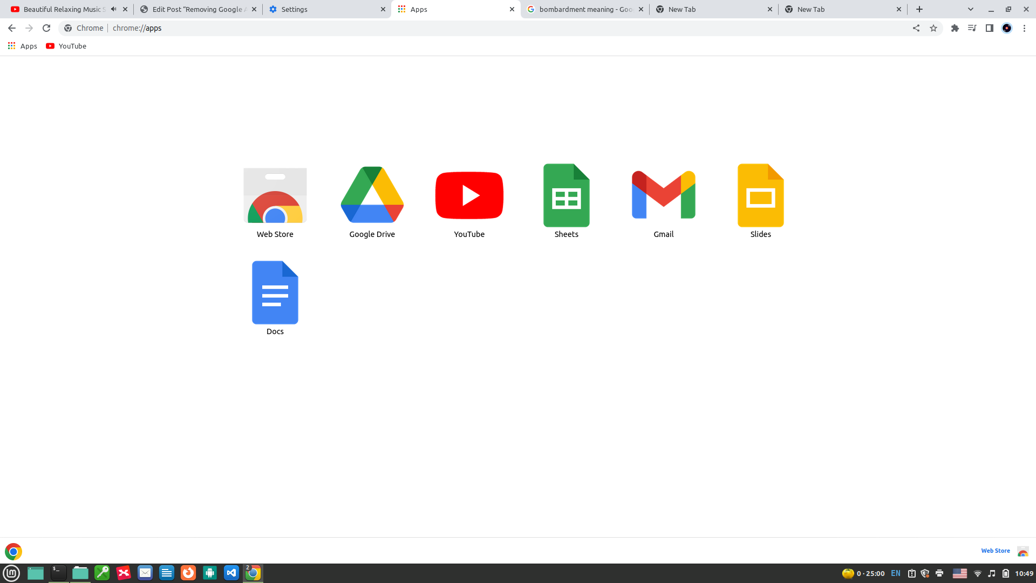Launch the Sheets app
Screen dimensions: 1036x583
click(x=567, y=195)
